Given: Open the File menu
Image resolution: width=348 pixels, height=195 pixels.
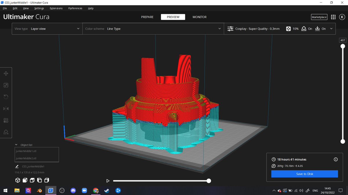Looking at the screenshot, I should [5, 8].
